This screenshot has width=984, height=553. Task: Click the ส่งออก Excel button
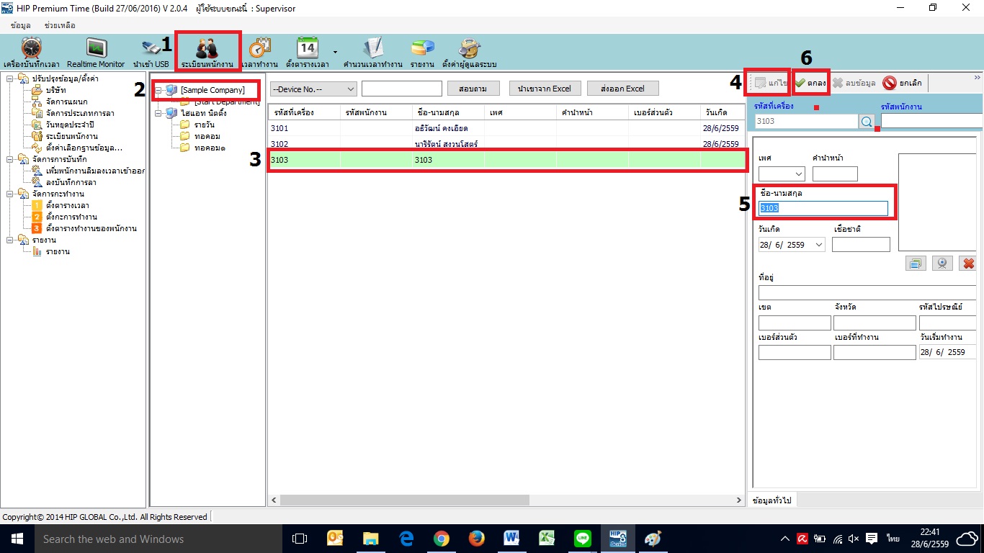[622, 89]
